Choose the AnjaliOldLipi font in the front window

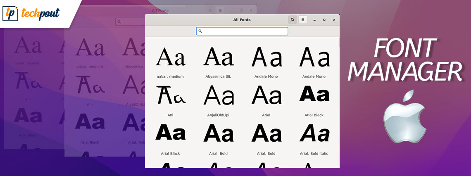tap(219, 101)
